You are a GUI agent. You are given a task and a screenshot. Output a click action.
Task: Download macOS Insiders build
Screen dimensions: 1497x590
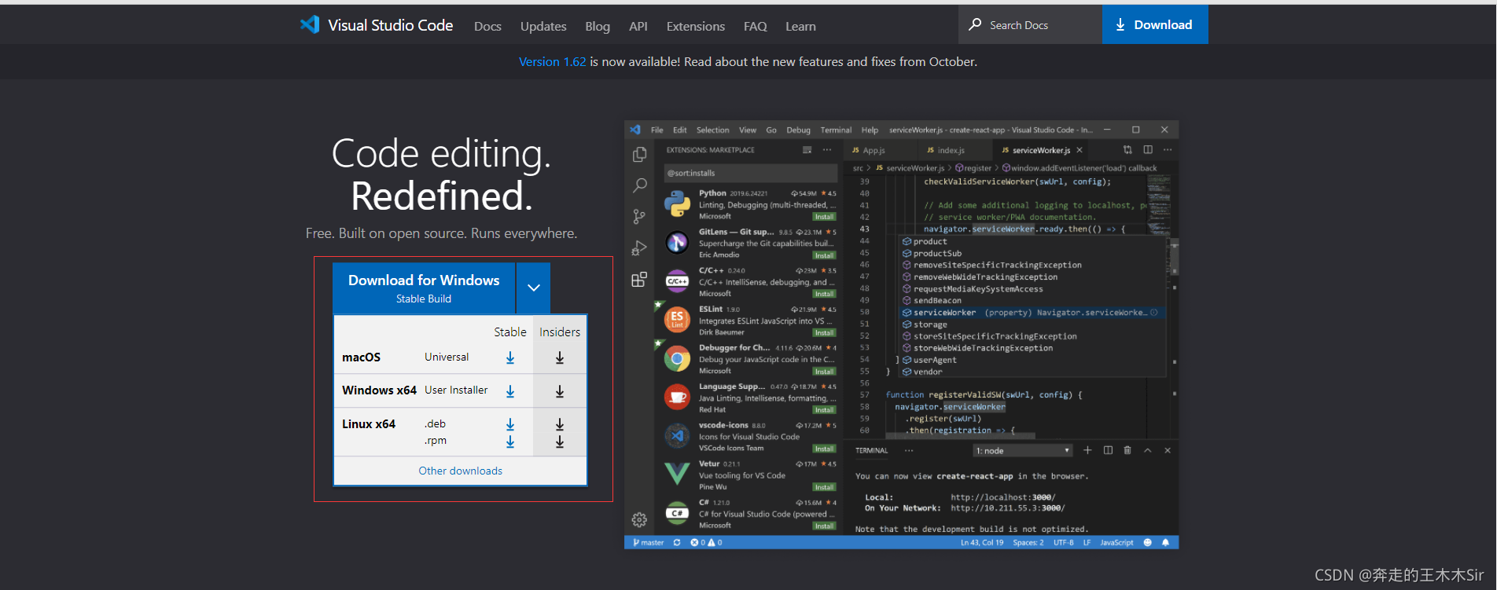pyautogui.click(x=560, y=357)
